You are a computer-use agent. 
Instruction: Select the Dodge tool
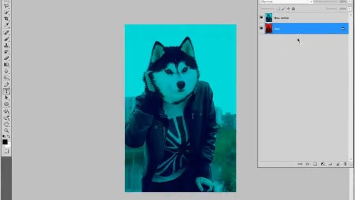click(x=6, y=78)
